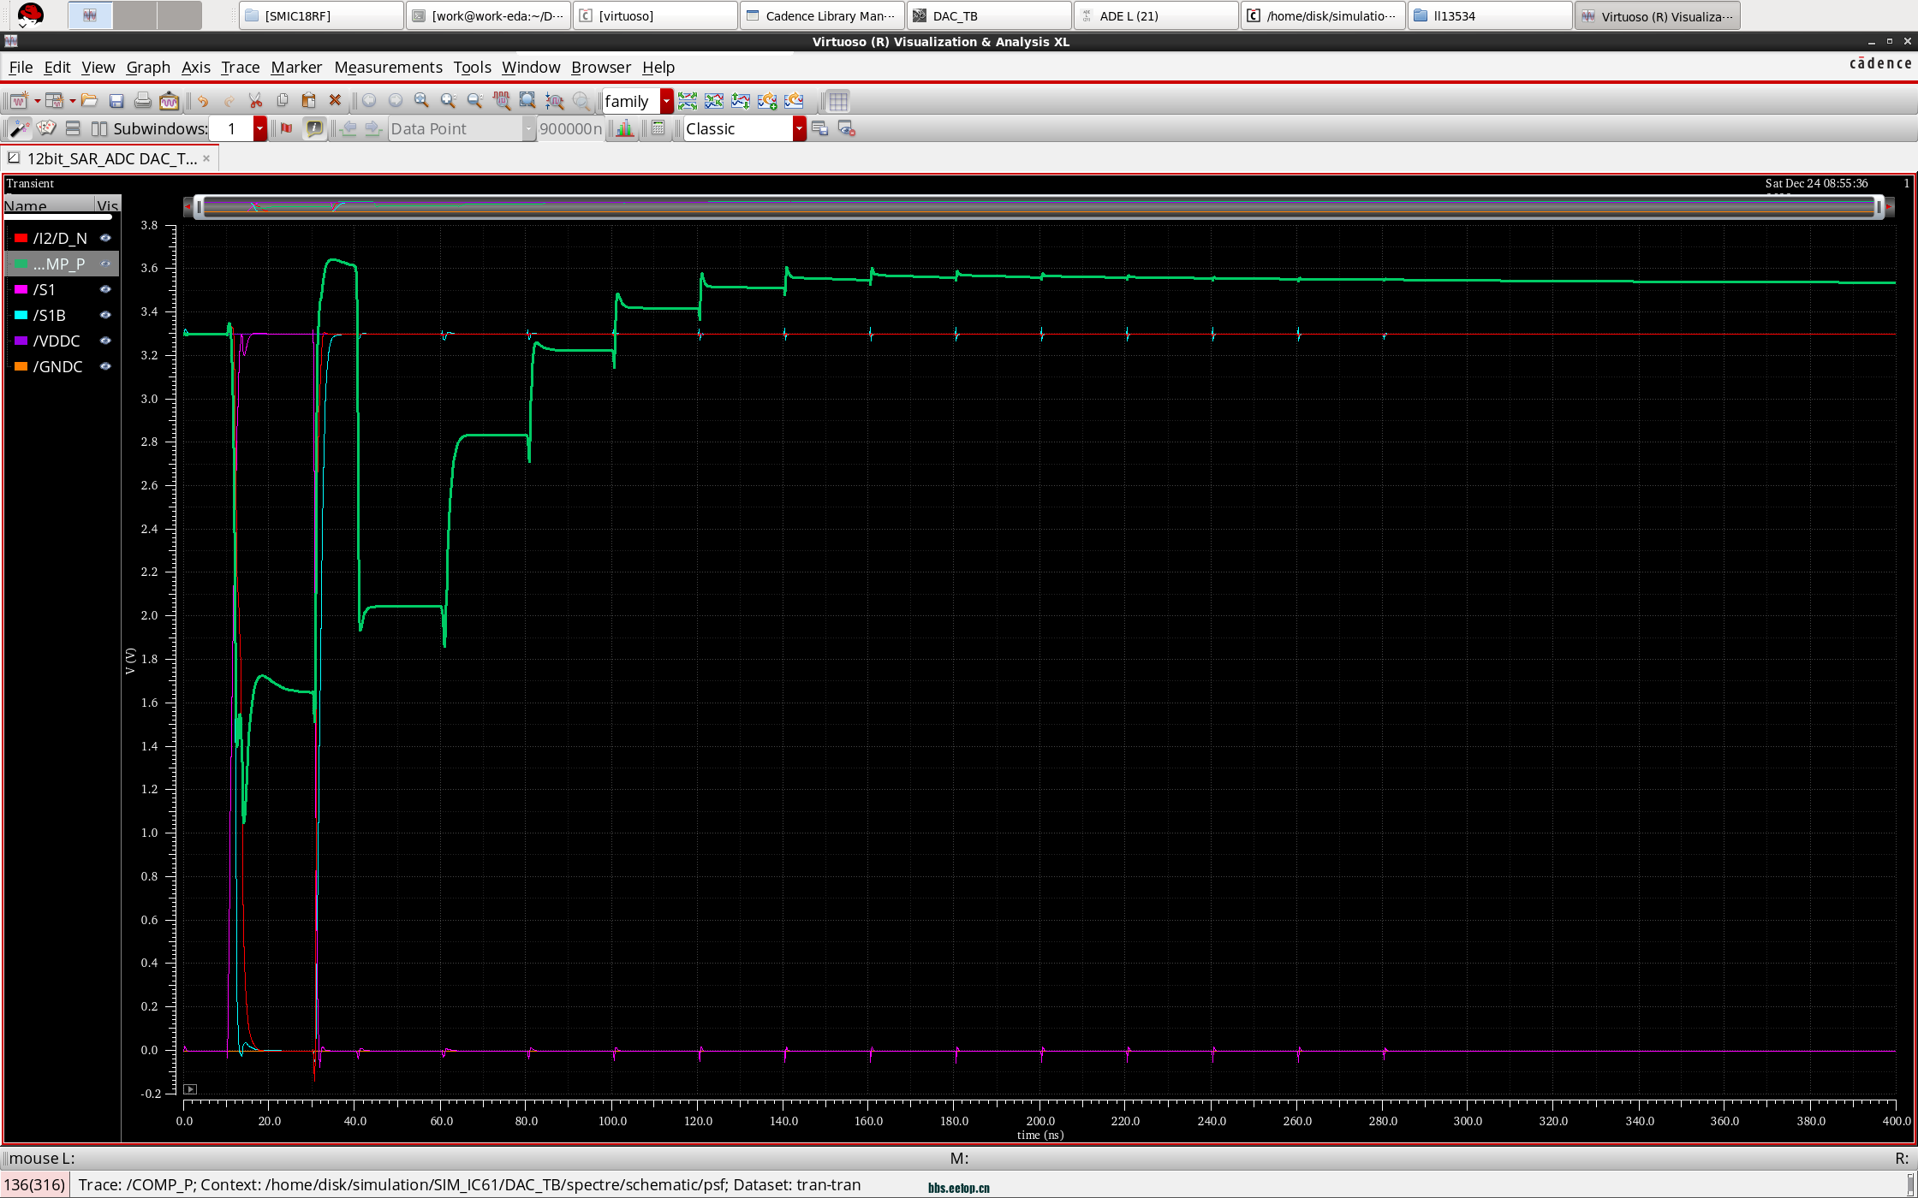Click the new window waveform icon

18,101
